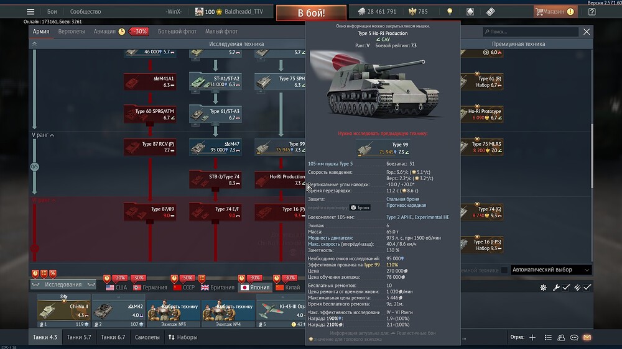Screen dimensions: 622x349
Task: Click the В бой! battle button
Action: [x=311, y=12]
